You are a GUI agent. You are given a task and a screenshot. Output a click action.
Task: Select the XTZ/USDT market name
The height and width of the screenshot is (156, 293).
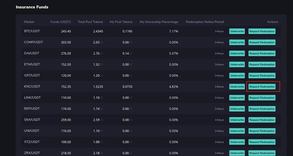pos(32,142)
